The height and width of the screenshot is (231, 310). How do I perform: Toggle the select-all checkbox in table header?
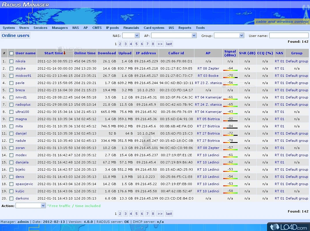click(11, 53)
